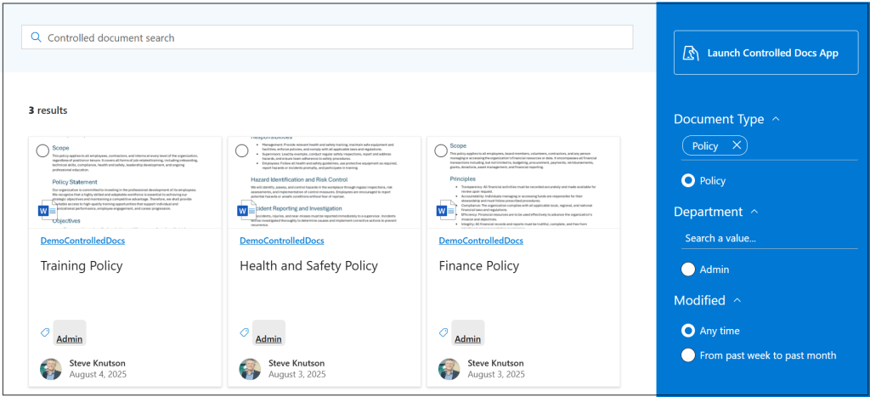Click the Admin tag on Health and Safety card
This screenshot has height=397, width=870.
pyautogui.click(x=268, y=338)
